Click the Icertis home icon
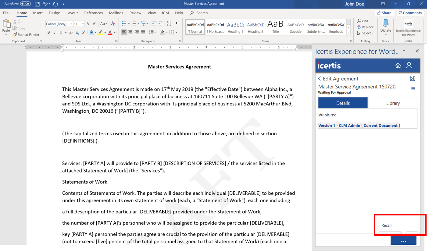Viewport: 429px width, 252px height. click(398, 65)
